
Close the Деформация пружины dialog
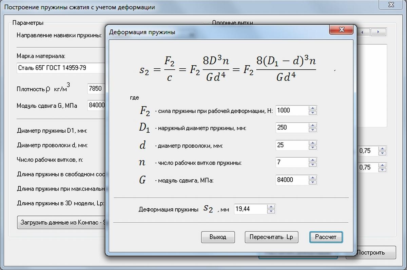(341, 30)
